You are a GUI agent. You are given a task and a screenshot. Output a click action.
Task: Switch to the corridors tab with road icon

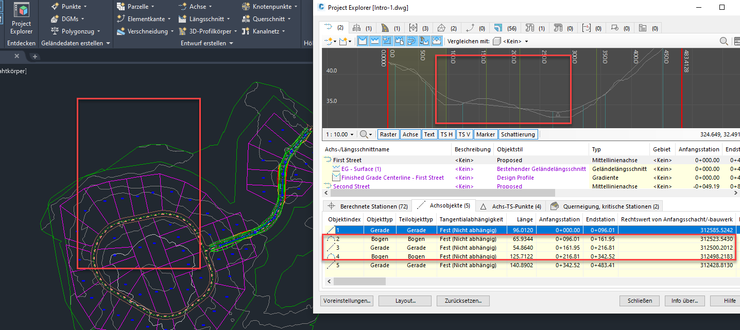(386, 28)
